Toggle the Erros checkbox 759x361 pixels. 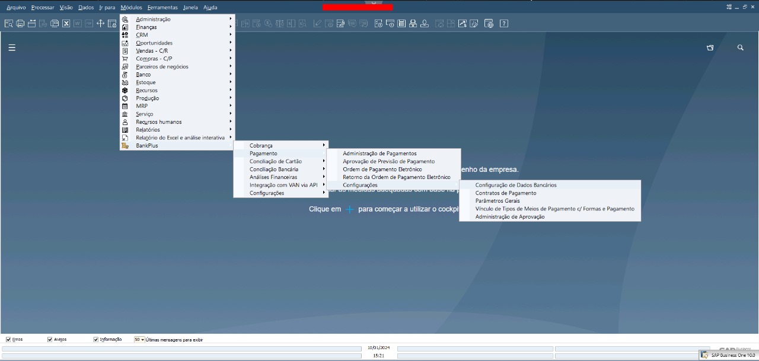pos(8,339)
